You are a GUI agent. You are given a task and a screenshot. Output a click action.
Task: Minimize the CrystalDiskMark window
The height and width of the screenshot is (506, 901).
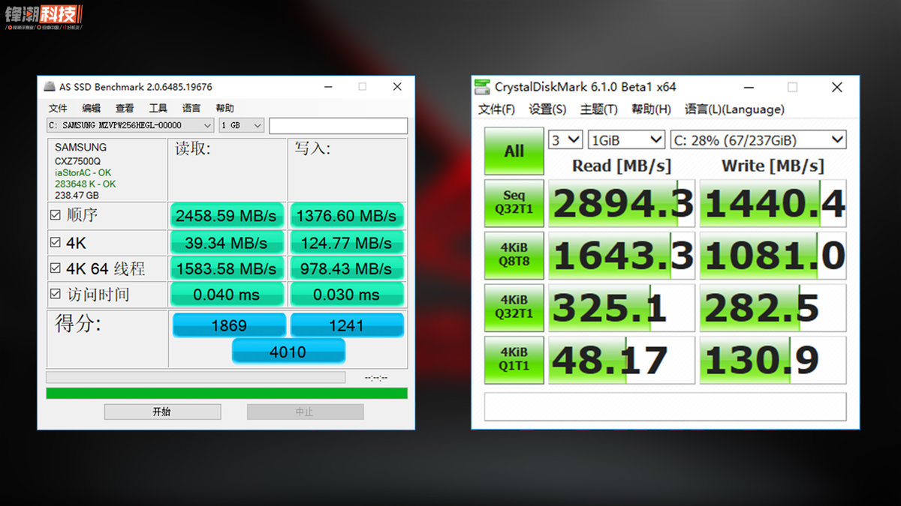pyautogui.click(x=749, y=88)
